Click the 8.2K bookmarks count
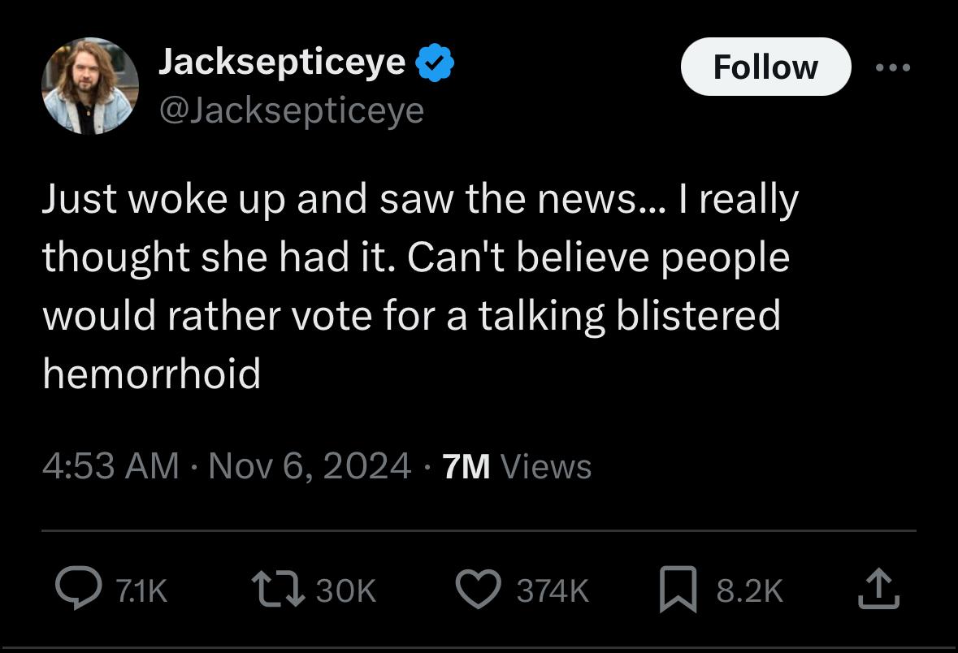The height and width of the screenshot is (653, 958). point(749,590)
